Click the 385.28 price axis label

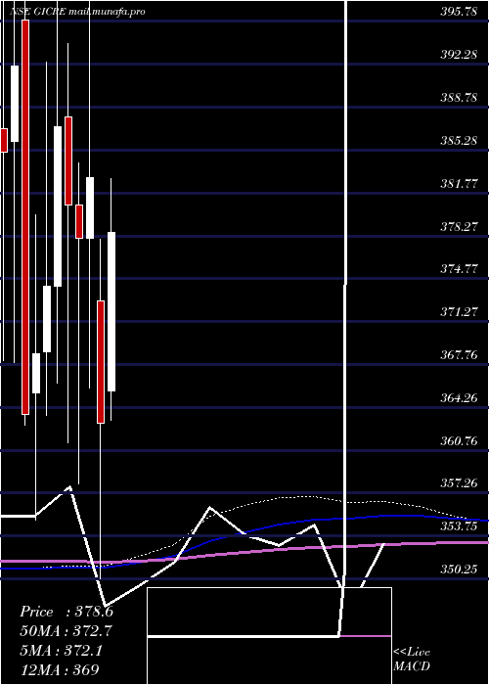459,141
